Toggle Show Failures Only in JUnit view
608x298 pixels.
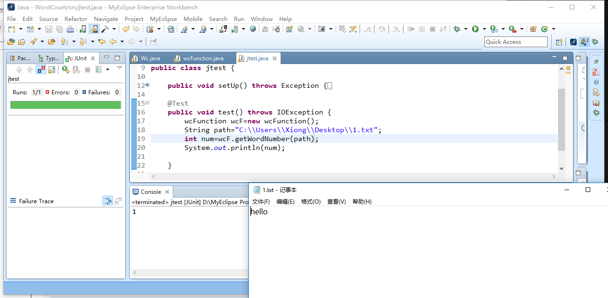tap(41, 70)
